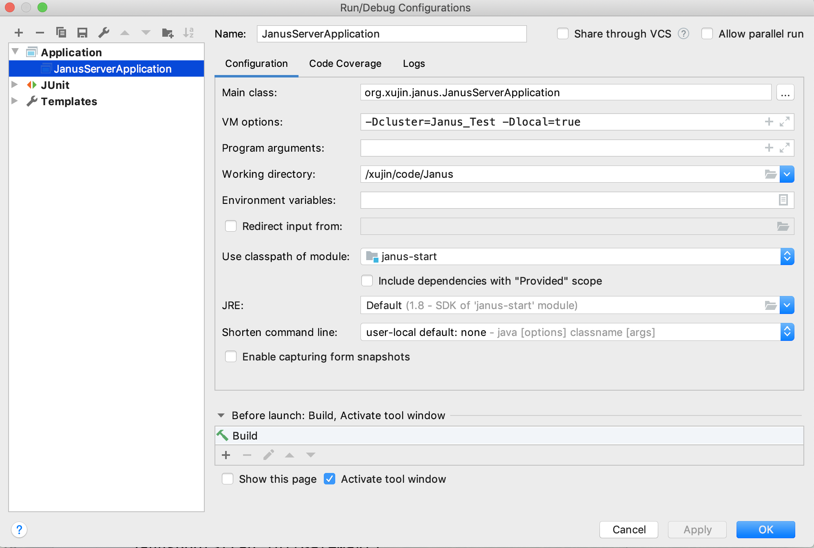Expand the Program arguments field editor
This screenshot has height=548, width=814.
pyautogui.click(x=785, y=148)
